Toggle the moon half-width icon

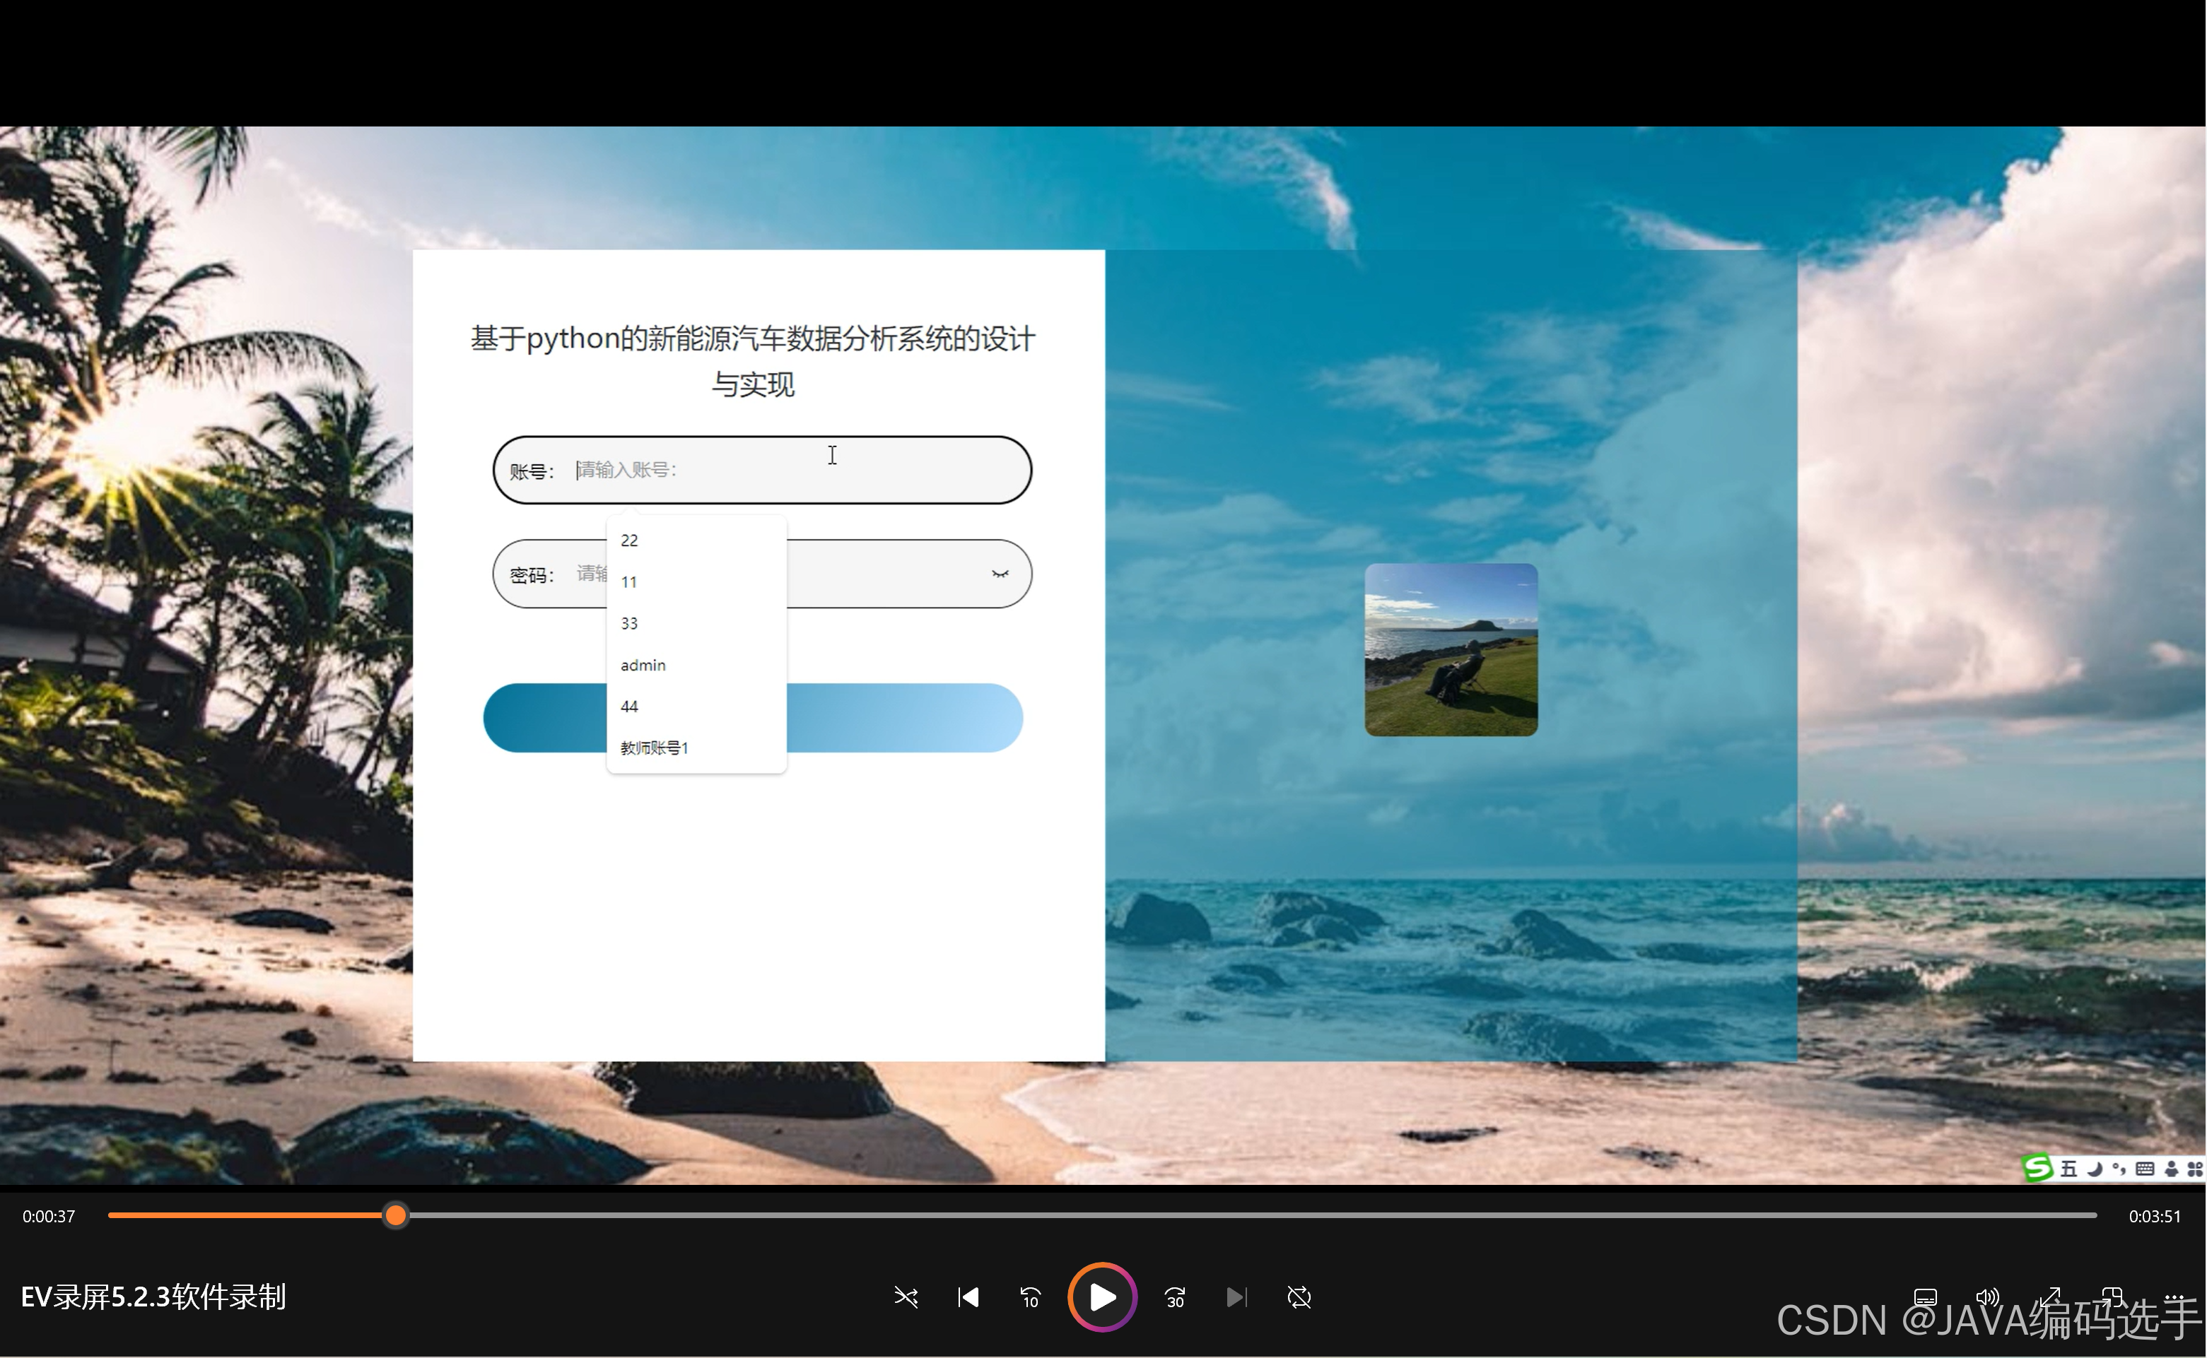pyautogui.click(x=2095, y=1169)
